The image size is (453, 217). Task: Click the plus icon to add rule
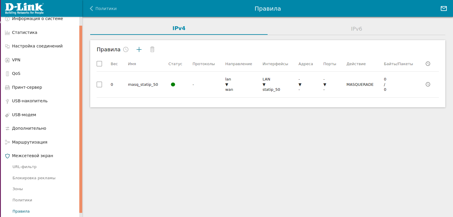point(139,50)
